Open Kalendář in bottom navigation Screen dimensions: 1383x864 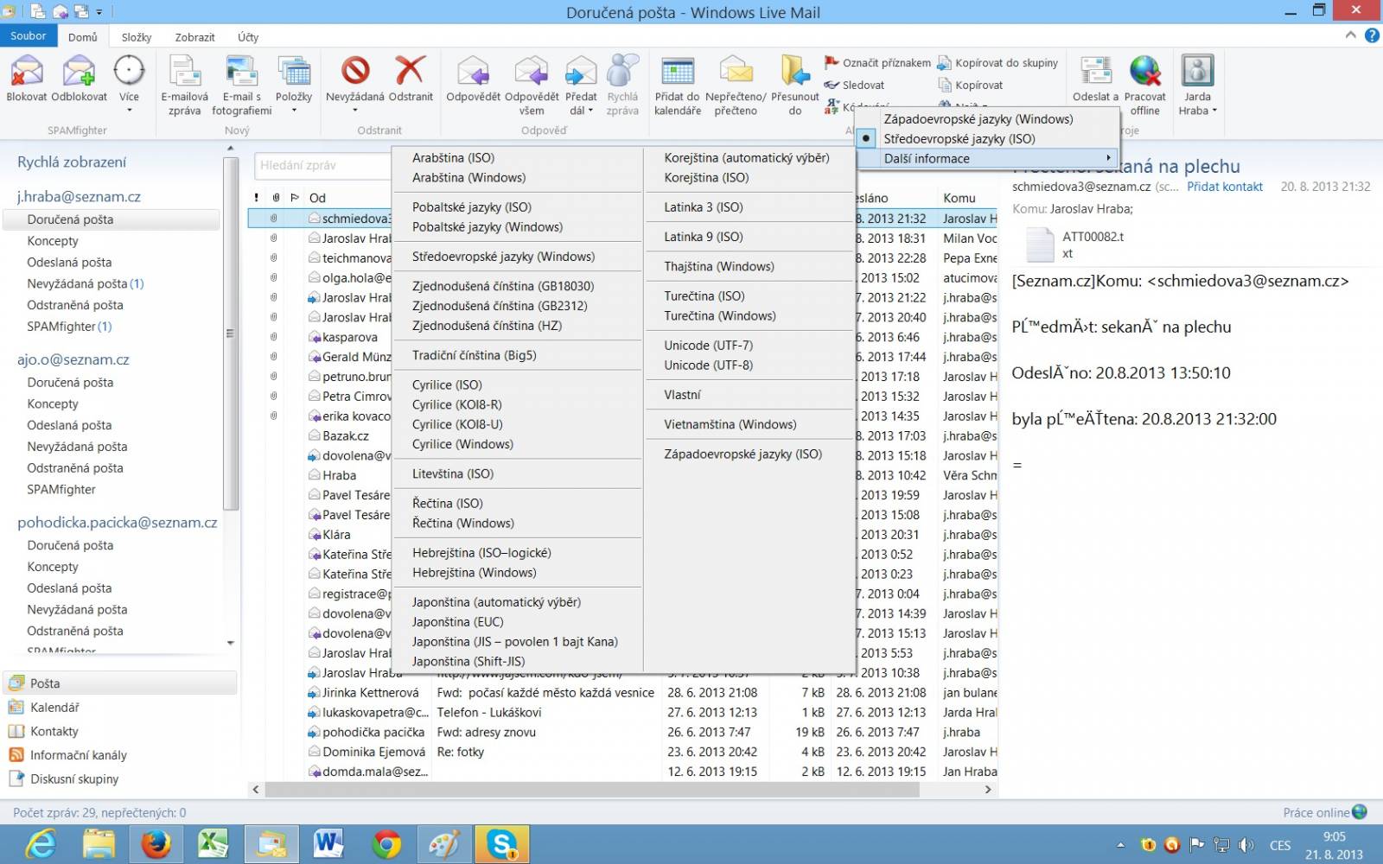coord(54,707)
